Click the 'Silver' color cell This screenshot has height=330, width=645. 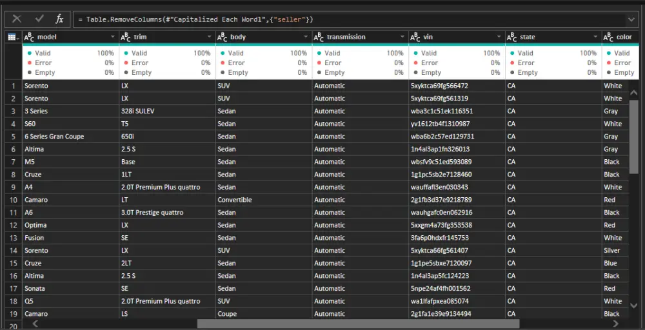coord(615,250)
